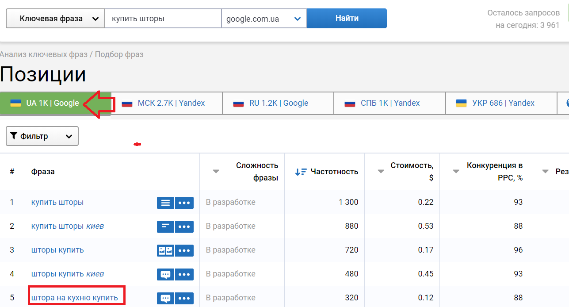Open 'купить шторы' phrase link
569x307 pixels.
pyautogui.click(x=57, y=203)
